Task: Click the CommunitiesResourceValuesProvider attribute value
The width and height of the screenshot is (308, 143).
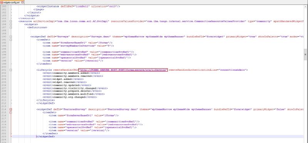Action: pyautogui.click(x=197, y=22)
